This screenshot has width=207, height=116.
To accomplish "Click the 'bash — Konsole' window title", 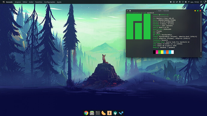I will point(163,11).
